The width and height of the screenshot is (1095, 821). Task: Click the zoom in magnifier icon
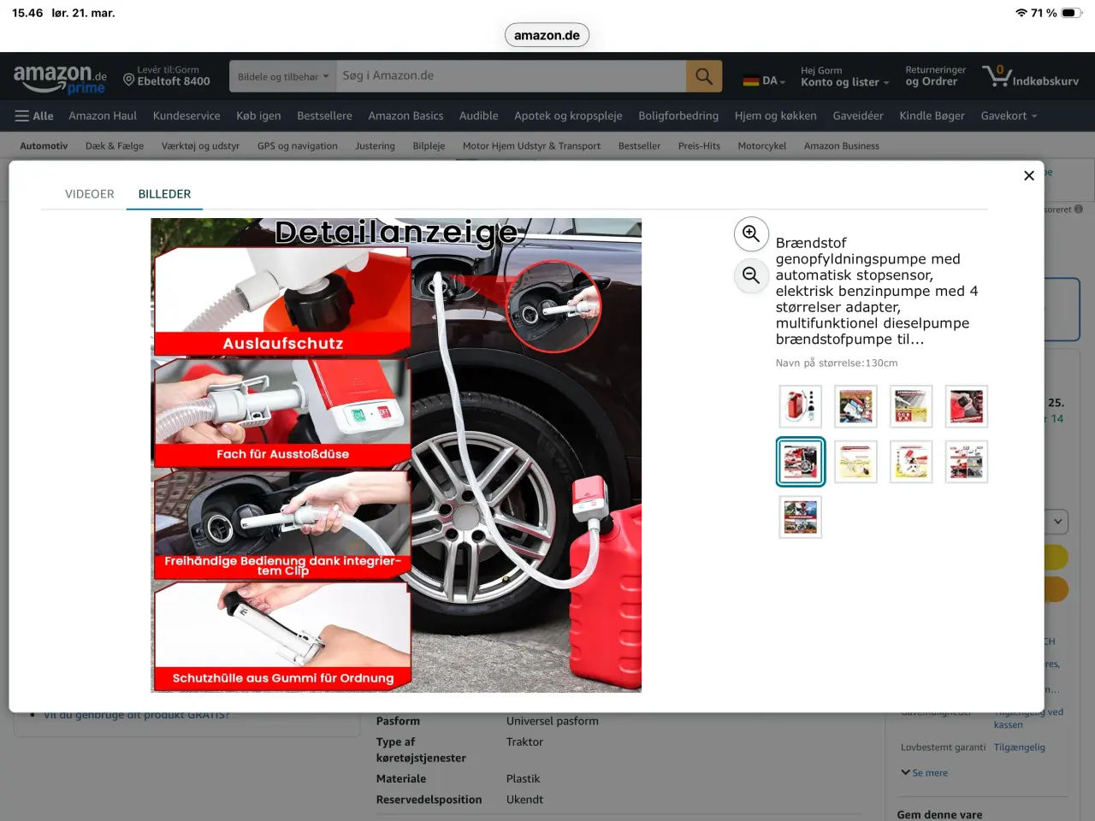point(751,233)
